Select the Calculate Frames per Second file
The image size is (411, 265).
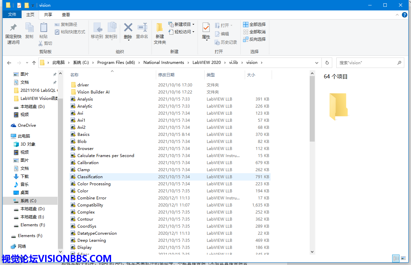tap(106, 155)
